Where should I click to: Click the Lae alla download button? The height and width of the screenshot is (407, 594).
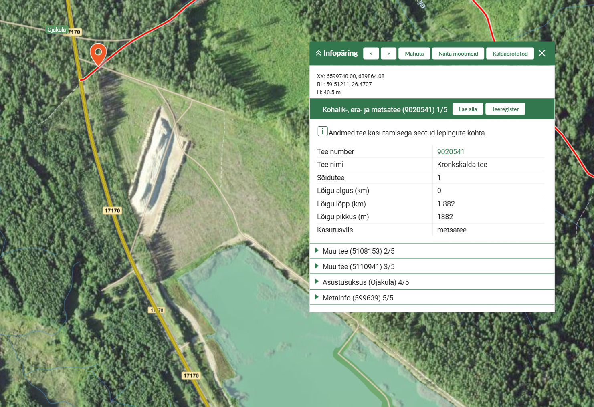coord(467,109)
